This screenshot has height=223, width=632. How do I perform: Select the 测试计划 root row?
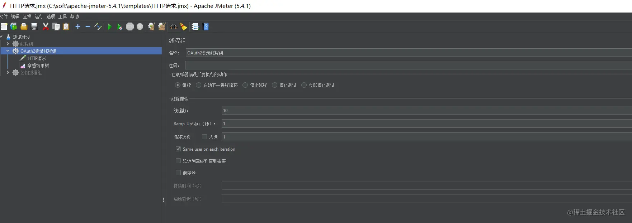click(x=22, y=37)
